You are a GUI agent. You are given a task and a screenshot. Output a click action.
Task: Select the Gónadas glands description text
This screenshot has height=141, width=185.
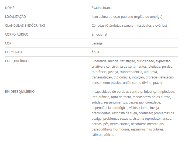click(x=129, y=25)
